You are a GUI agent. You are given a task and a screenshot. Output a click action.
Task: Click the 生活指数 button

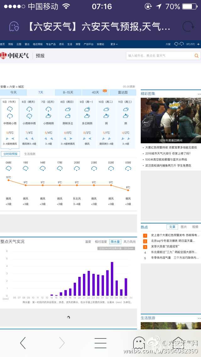click(30, 154)
